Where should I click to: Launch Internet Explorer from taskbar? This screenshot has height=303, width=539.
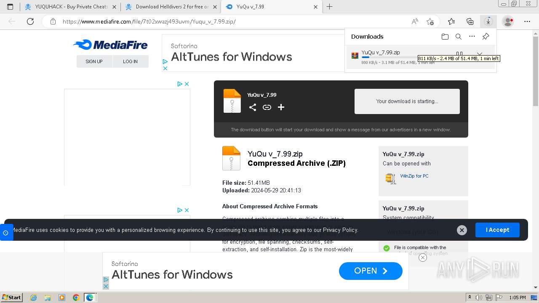pos(34,298)
